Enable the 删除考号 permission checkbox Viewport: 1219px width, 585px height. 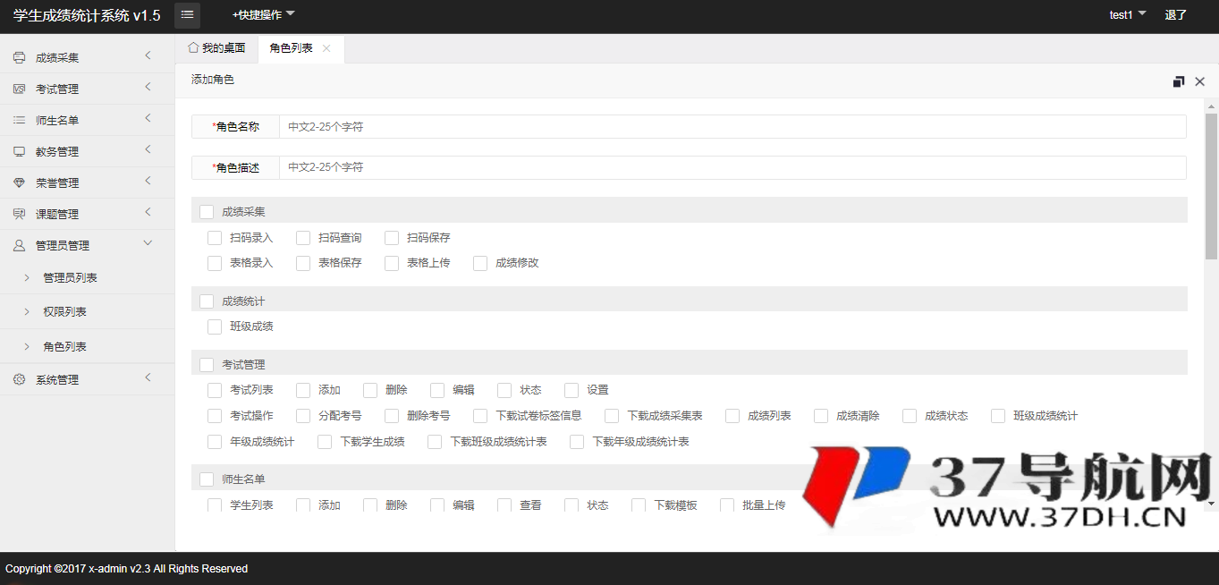click(x=391, y=415)
